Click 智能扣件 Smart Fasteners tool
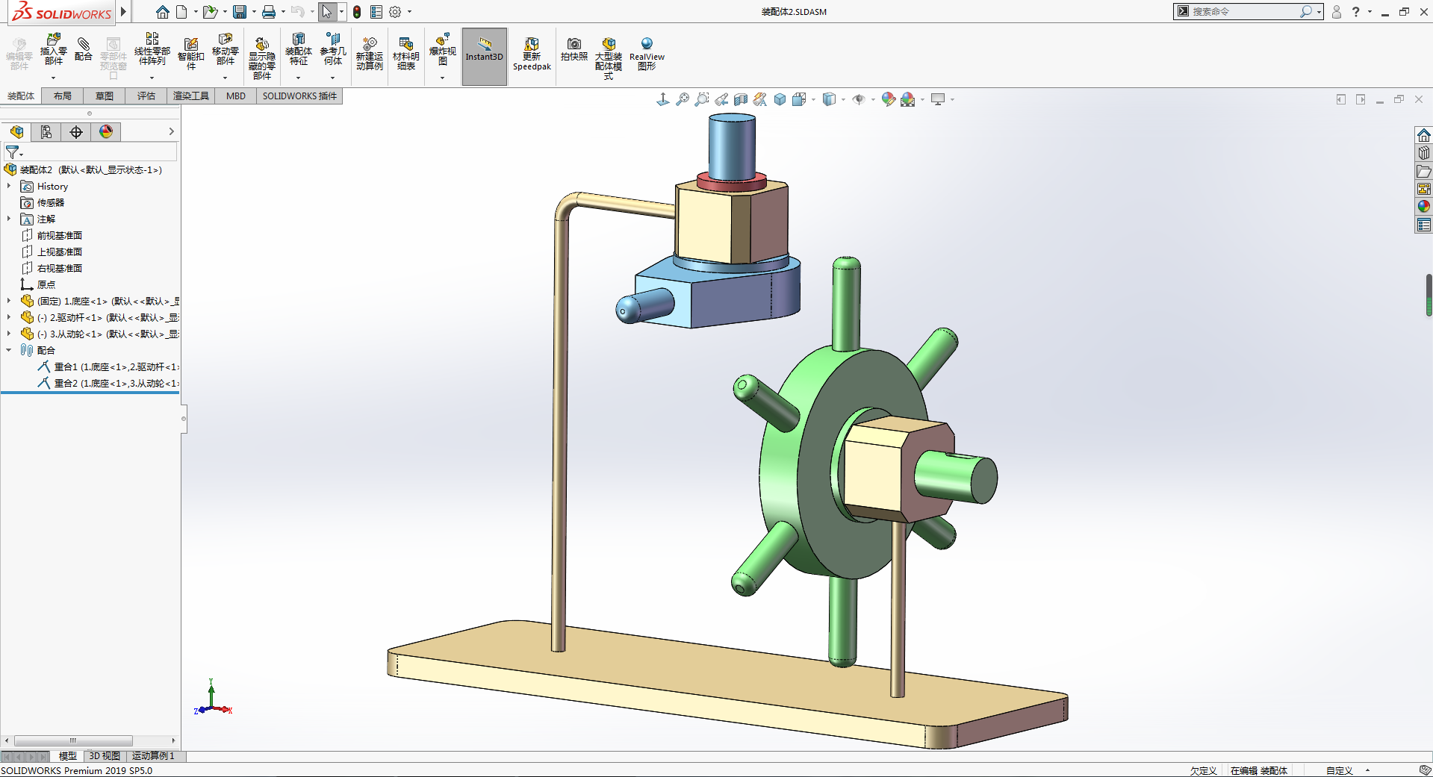The image size is (1433, 777). 191,54
